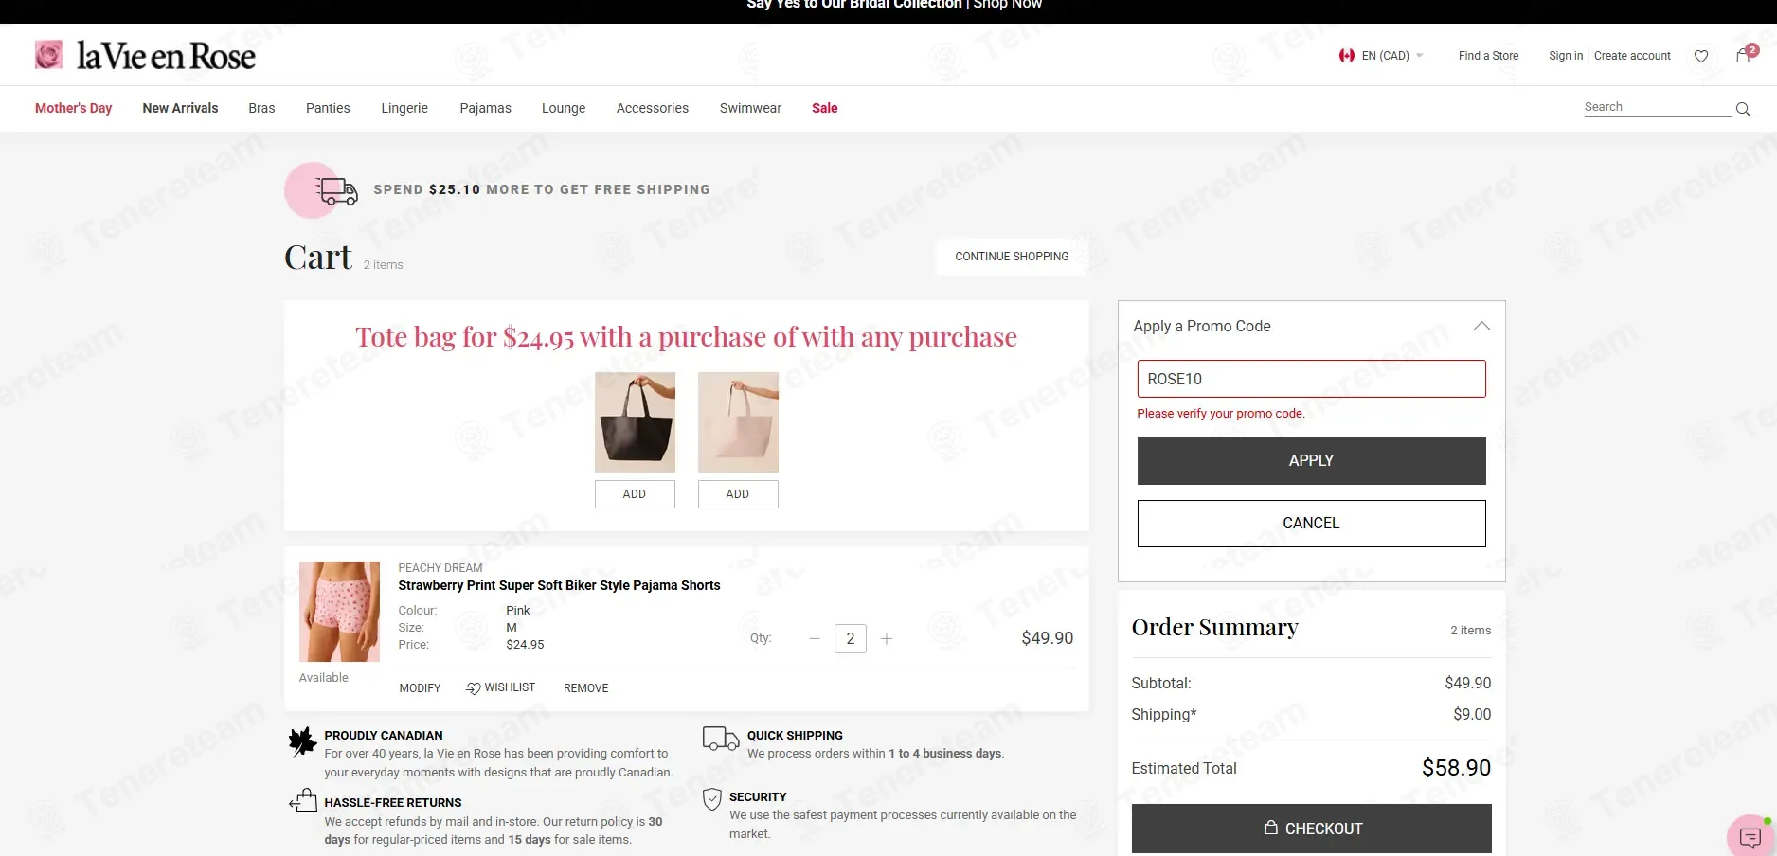The image size is (1777, 856).
Task: Open the shopping bag cart icon
Action: tap(1744, 55)
